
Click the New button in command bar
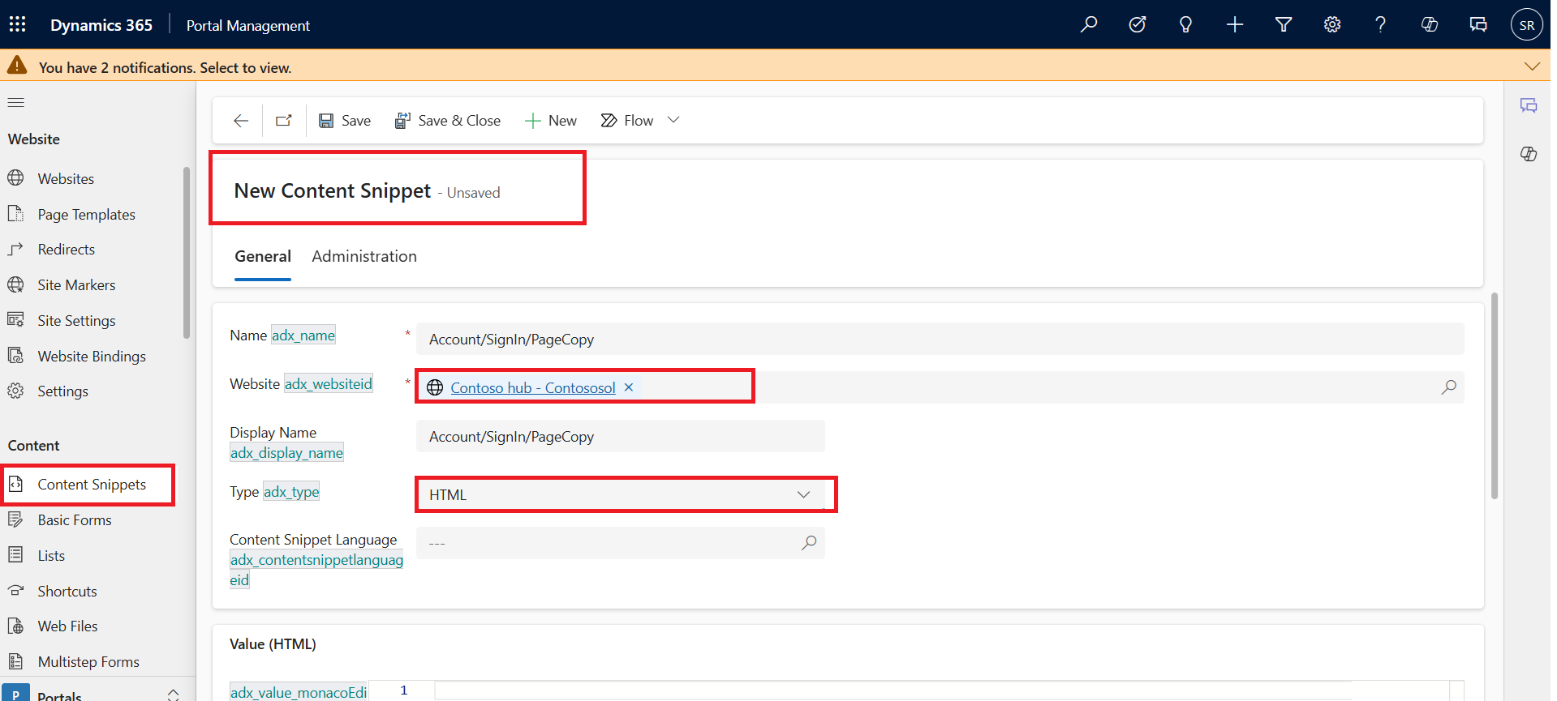pos(552,121)
